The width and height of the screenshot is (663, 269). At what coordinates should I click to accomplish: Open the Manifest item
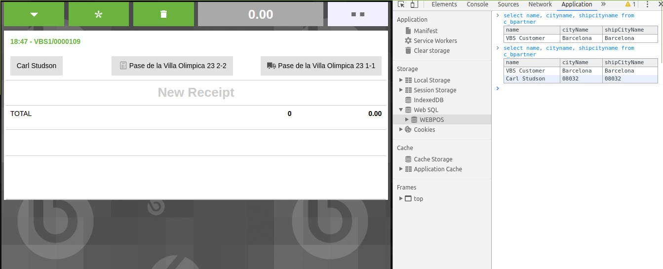[x=425, y=31]
